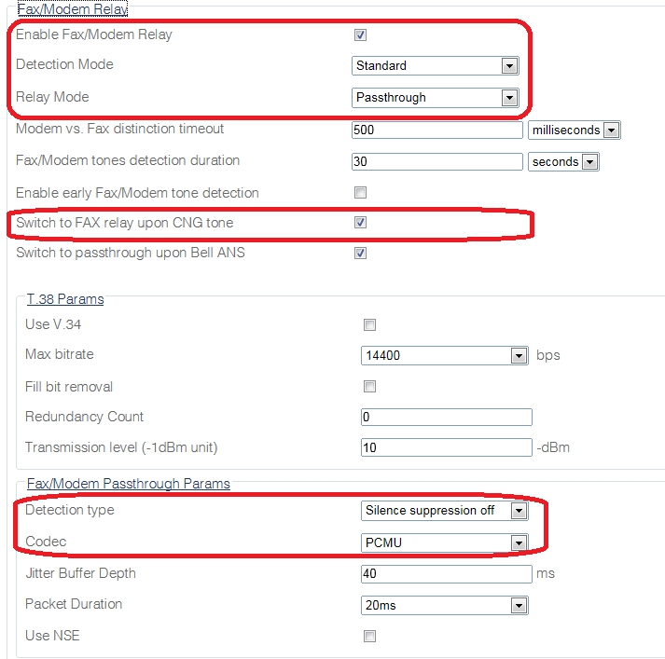Open the Max bitrate dropdown
Screen dimensions: 665x659
pos(444,355)
